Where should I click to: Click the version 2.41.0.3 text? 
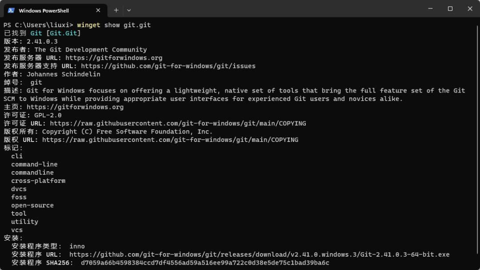click(x=42, y=41)
